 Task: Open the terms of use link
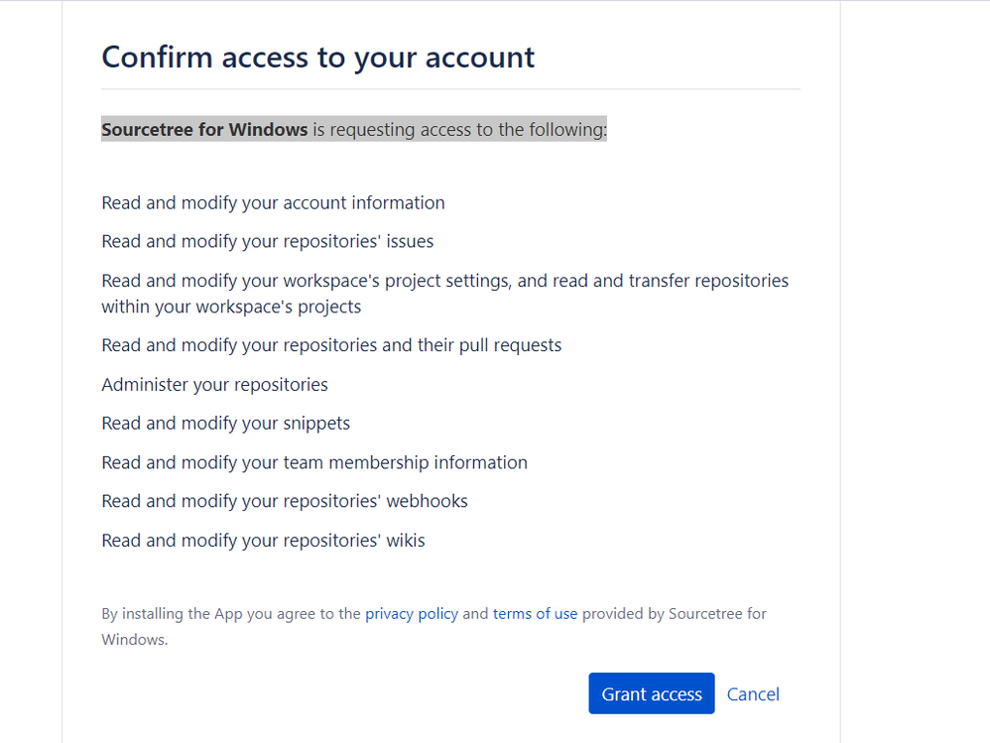pos(535,614)
